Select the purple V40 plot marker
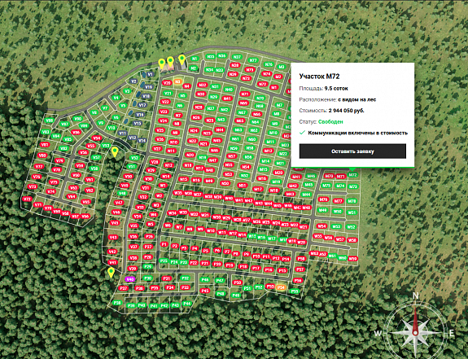Screen dimensions: 468x359 (x=130, y=279)
